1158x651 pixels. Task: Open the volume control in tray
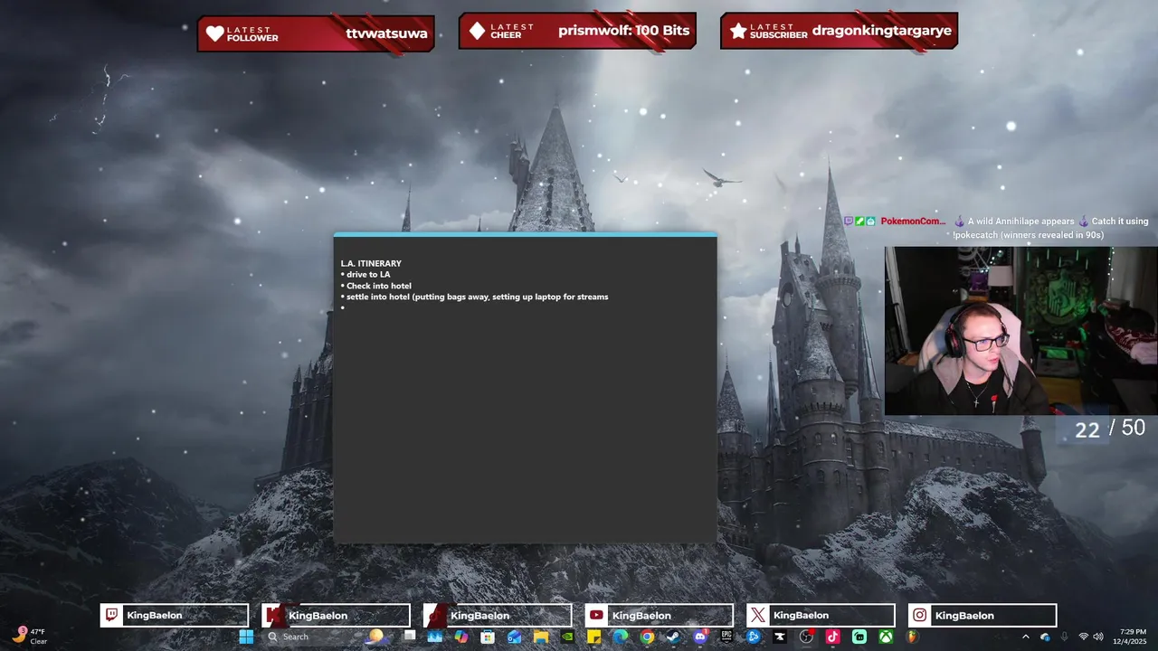[1097, 637]
